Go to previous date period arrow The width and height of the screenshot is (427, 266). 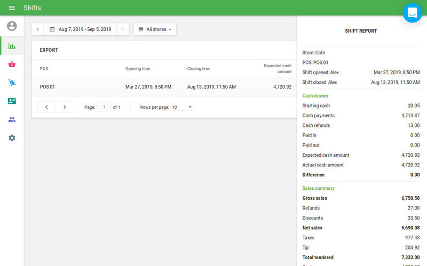click(x=37, y=29)
